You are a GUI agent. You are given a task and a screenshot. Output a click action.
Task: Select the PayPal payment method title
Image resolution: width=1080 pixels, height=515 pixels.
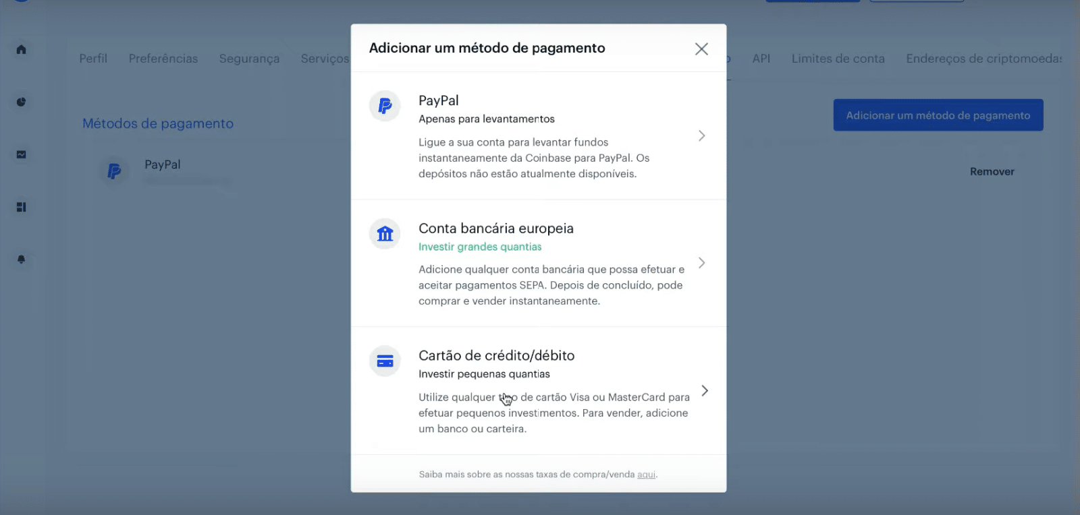point(439,100)
